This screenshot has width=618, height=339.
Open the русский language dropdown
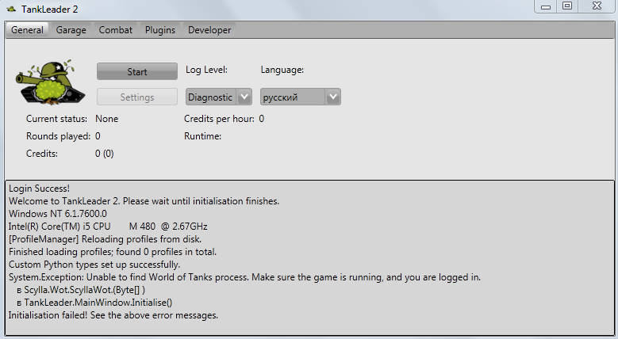301,97
